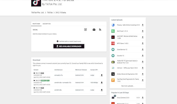This screenshot has width=177, height=104.
Task: Click the SOCIAL category label
Action: tap(35, 30)
